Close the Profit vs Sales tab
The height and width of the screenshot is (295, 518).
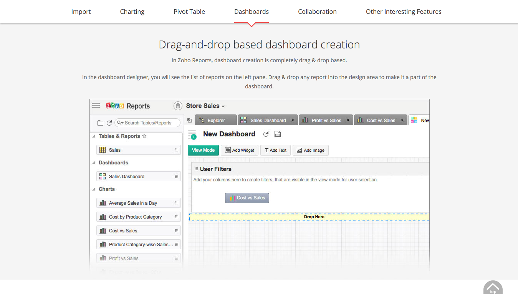pos(348,120)
